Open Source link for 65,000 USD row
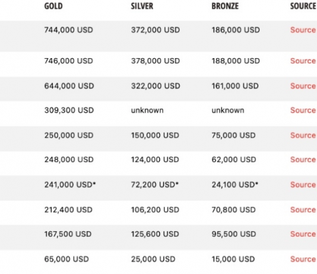Screen dimensions: 317x274 (303, 259)
